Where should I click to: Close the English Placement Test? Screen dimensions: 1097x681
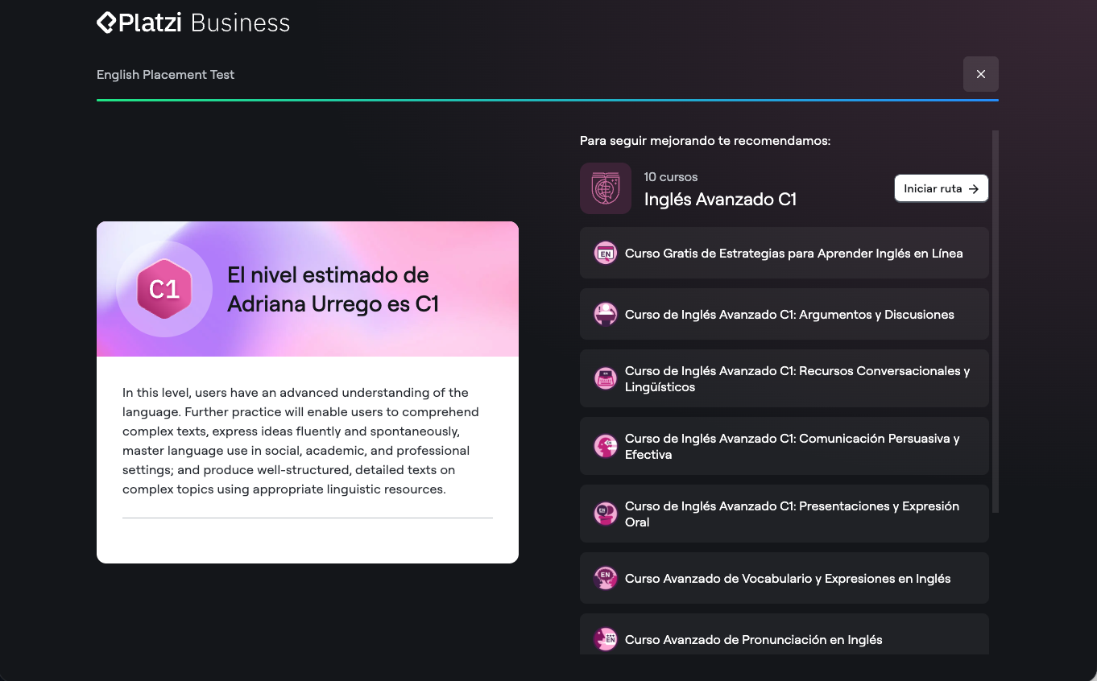(x=980, y=74)
